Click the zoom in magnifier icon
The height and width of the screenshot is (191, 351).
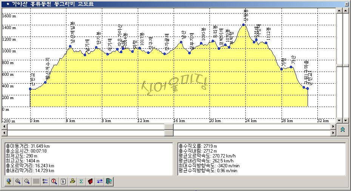pyautogui.click(x=18, y=182)
